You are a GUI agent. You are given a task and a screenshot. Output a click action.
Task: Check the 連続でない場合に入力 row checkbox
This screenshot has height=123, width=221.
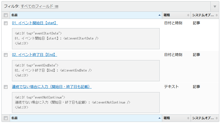coord(6,87)
